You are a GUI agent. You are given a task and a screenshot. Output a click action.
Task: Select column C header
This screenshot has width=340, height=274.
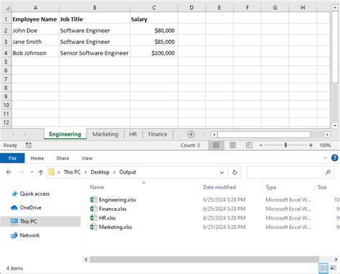pos(154,8)
